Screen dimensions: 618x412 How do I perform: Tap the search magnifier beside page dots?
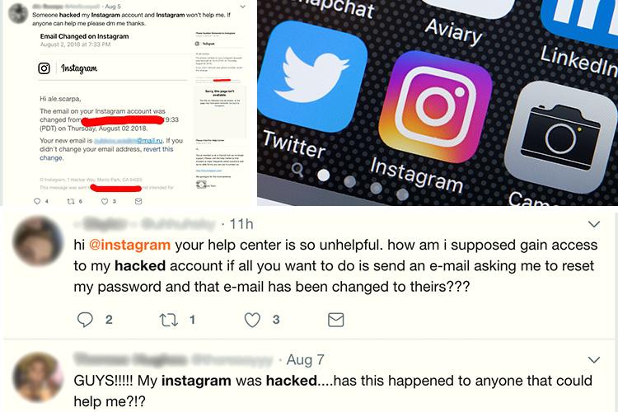[x=297, y=170]
